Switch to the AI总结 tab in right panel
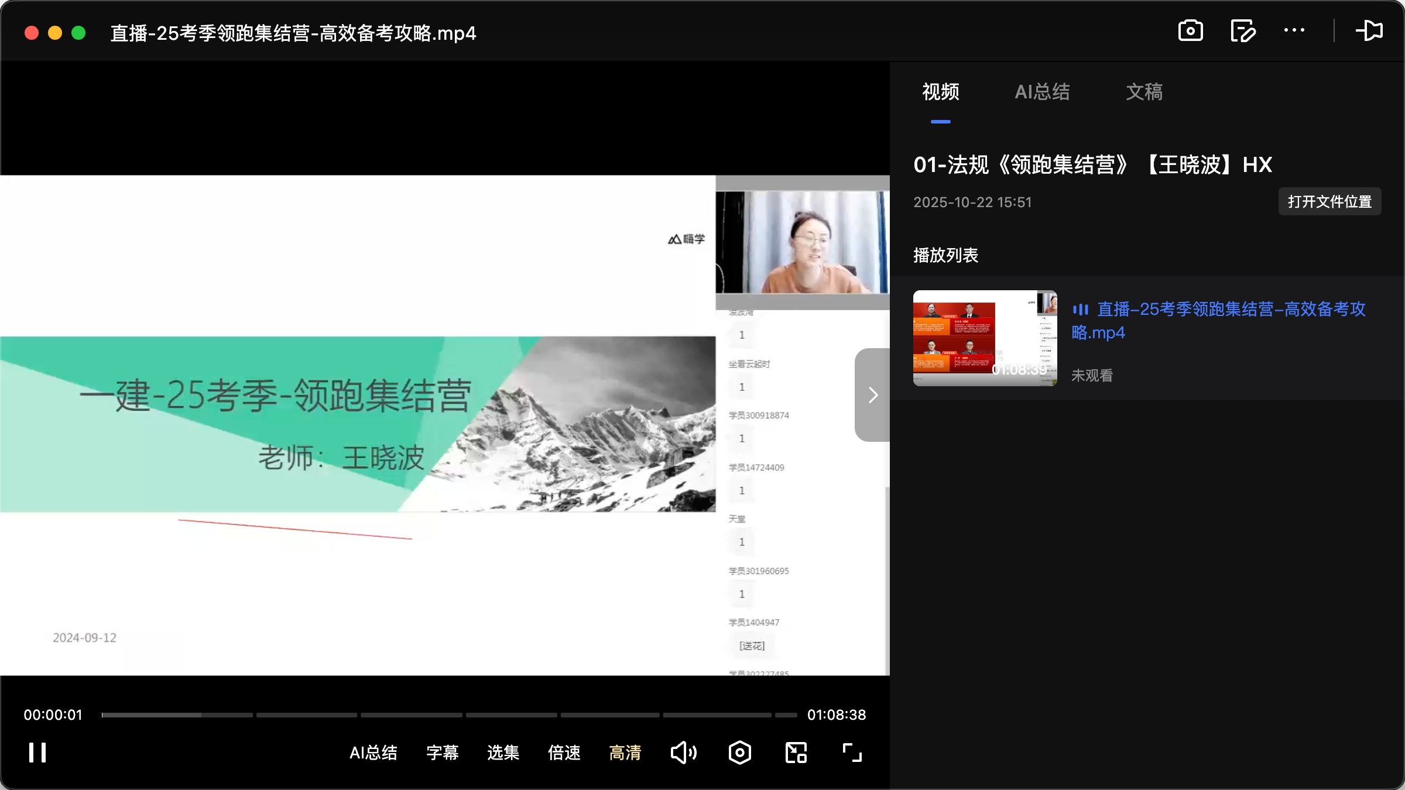The height and width of the screenshot is (790, 1405). [x=1042, y=92]
